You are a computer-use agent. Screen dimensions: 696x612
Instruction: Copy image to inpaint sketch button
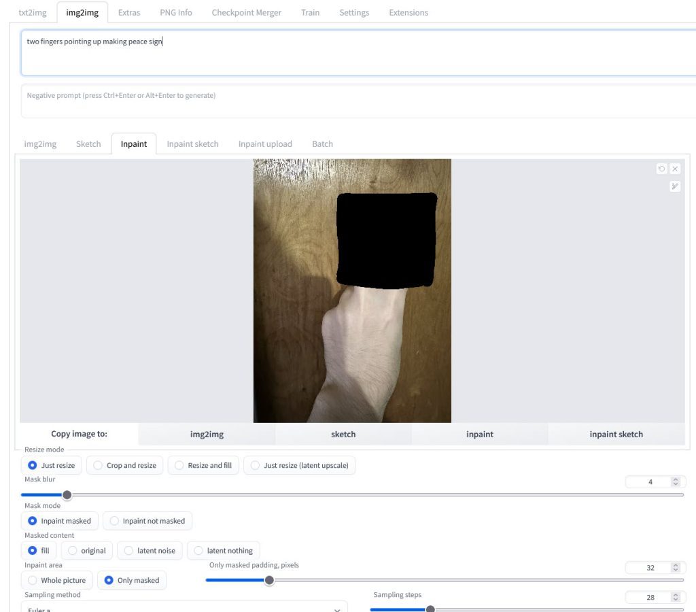click(x=616, y=434)
